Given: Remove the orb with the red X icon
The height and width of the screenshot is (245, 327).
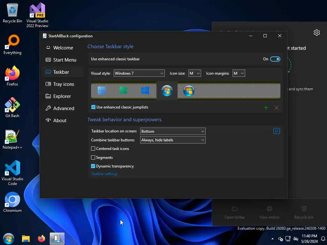Looking at the screenshot, I should pos(276,108).
